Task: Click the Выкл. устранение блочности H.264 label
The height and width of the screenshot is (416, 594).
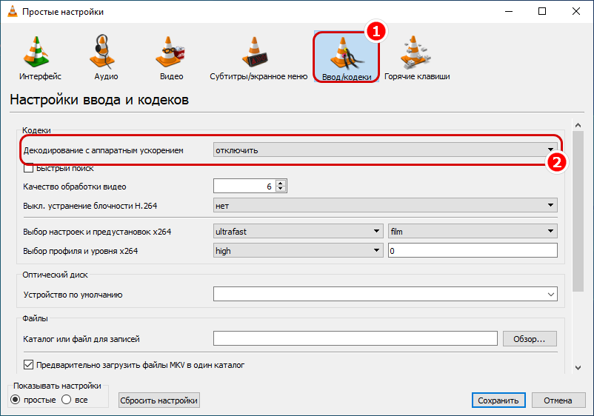Action: coord(90,206)
